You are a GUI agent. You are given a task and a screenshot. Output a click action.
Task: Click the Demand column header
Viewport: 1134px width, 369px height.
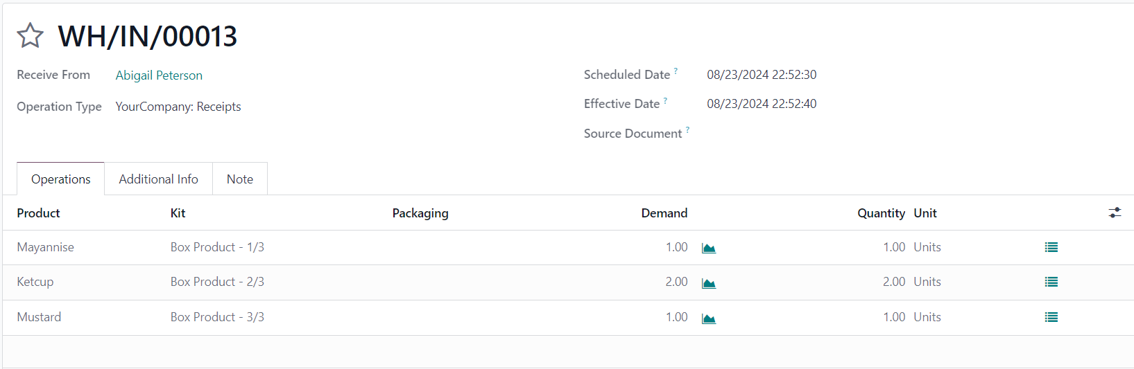(x=664, y=213)
